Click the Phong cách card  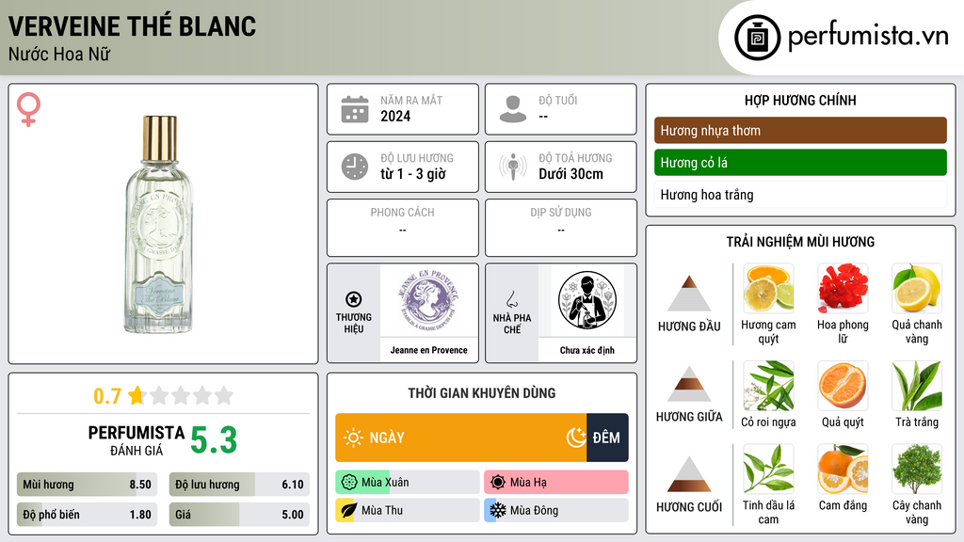click(403, 228)
